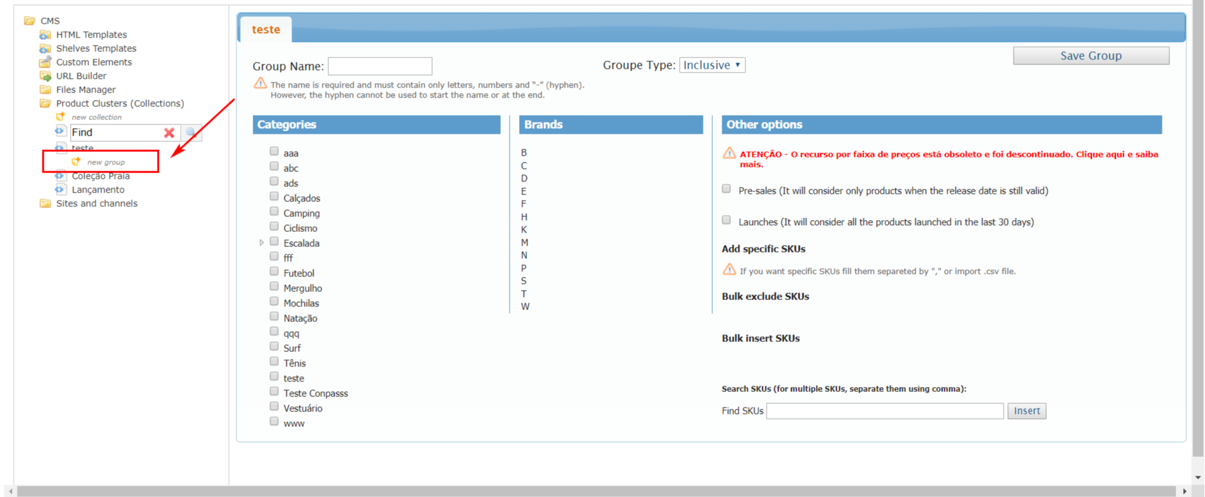
Task: Click the new group star icon
Action: click(76, 162)
